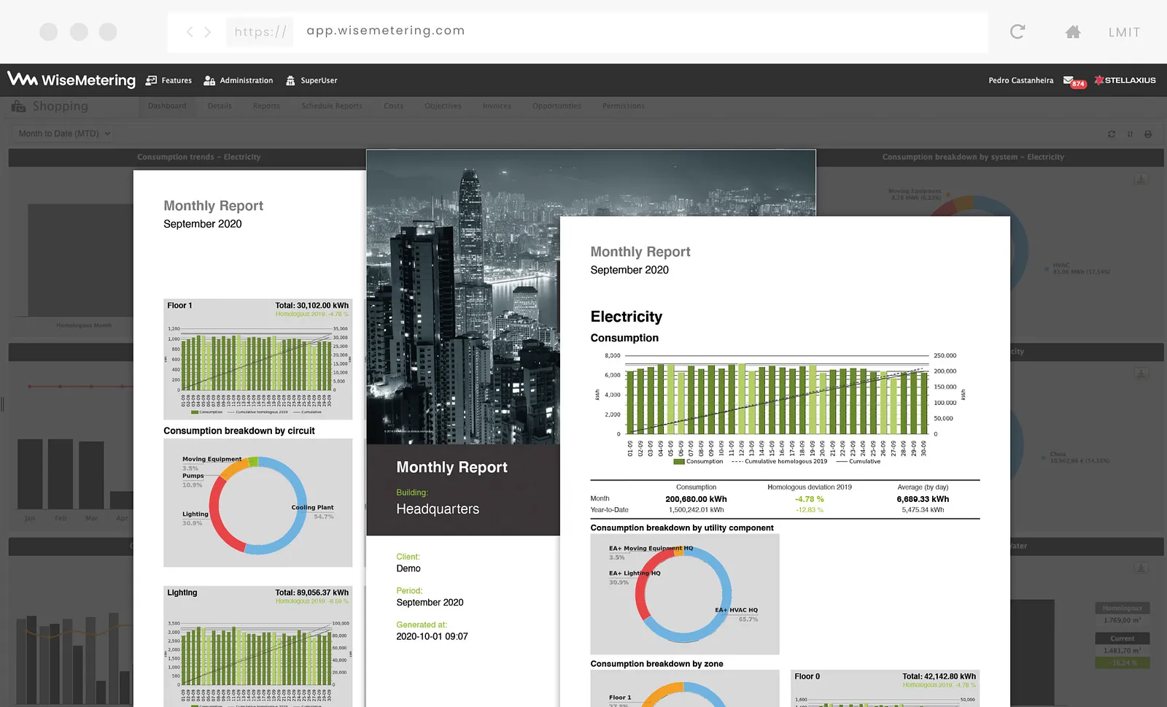Print the dashboard using the printer icon
Image resolution: width=1167 pixels, height=707 pixels.
tap(1148, 134)
